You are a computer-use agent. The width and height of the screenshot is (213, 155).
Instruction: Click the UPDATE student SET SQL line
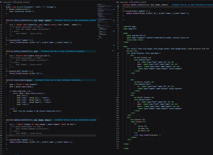coord(43,124)
